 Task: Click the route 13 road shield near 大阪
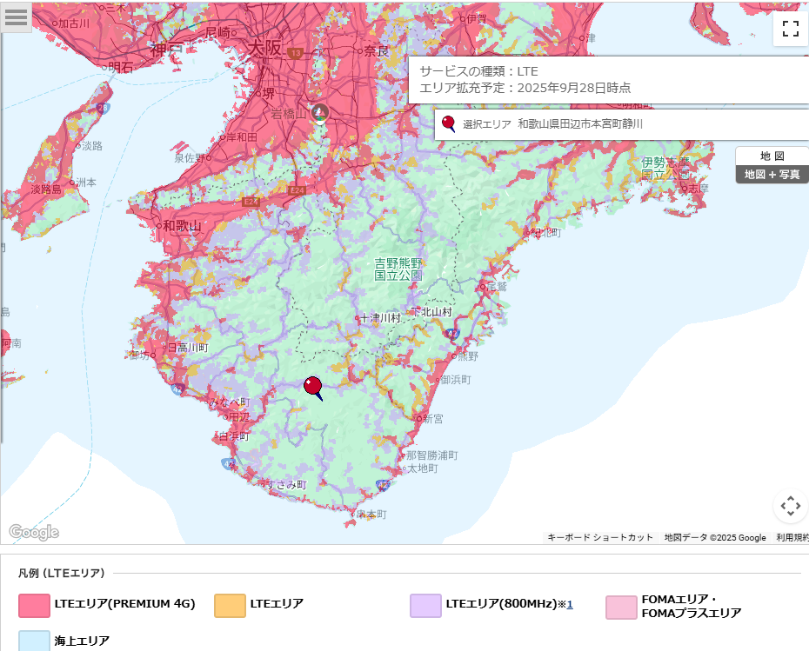296,54
